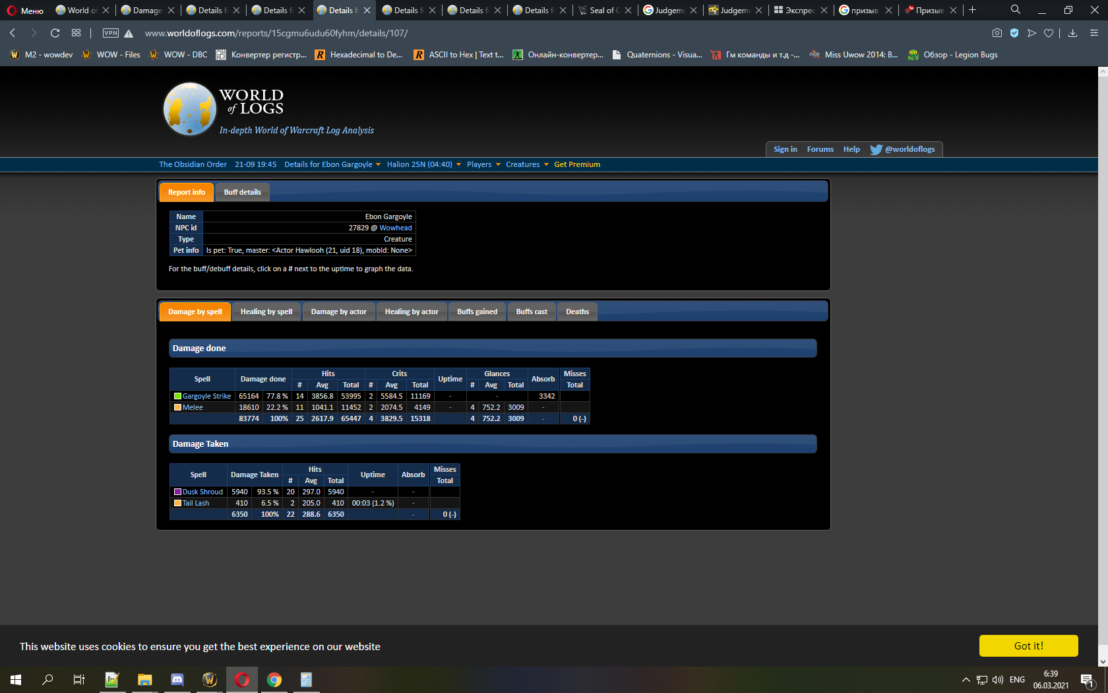1108x693 pixels.
Task: Switch to the Healing by actor tab
Action: pos(412,312)
